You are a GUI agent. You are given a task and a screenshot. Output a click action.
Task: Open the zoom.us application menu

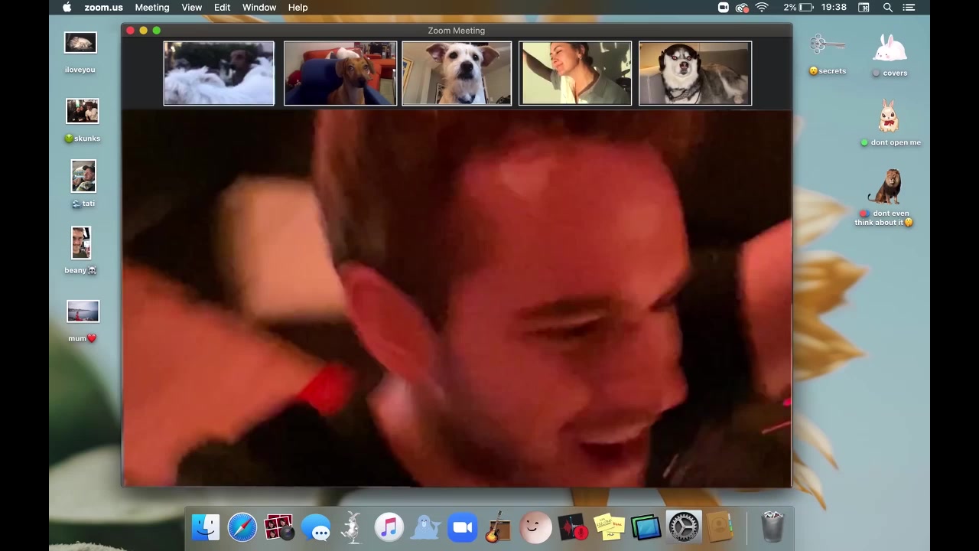[x=103, y=8]
